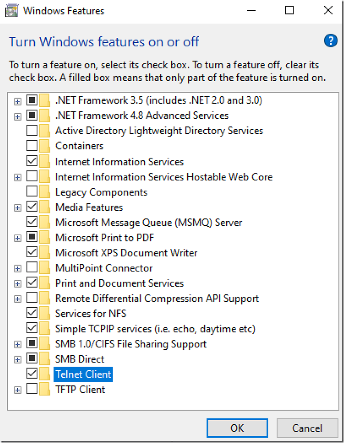Image resolution: width=344 pixels, height=443 pixels.
Task: Expand the .NET Framework 3.5 tree node
Action: coord(17,101)
